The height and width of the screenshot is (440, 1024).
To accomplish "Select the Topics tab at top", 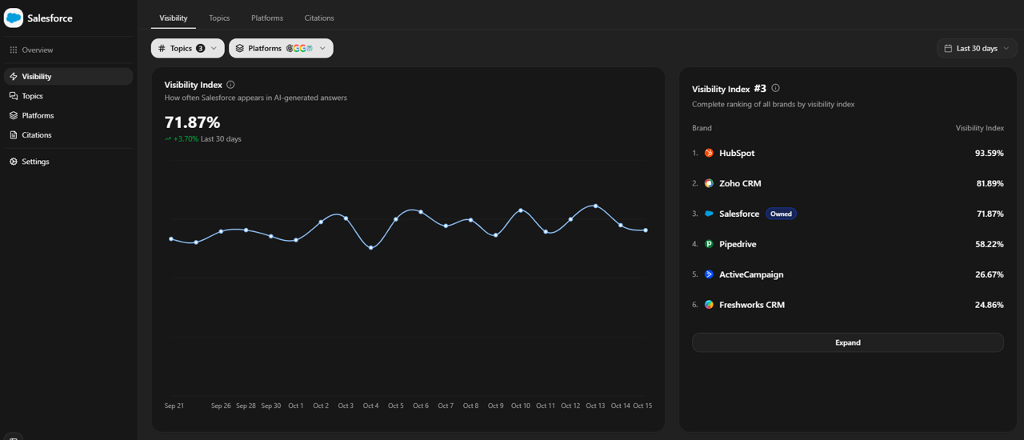I will 219,18.
